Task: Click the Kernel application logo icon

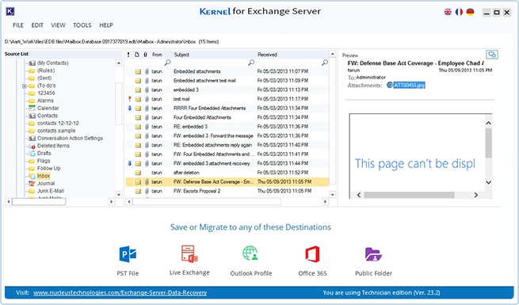Action: click(x=10, y=12)
